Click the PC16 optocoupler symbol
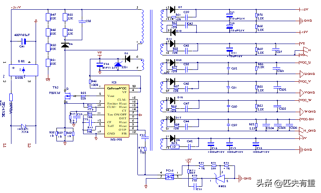 (x=170, y=176)
